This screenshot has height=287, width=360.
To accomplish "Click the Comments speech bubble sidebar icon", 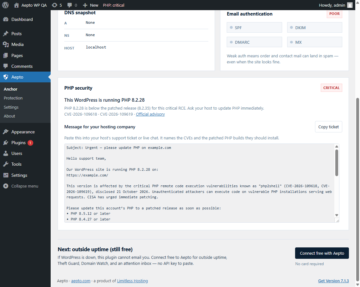I will coord(6,66).
